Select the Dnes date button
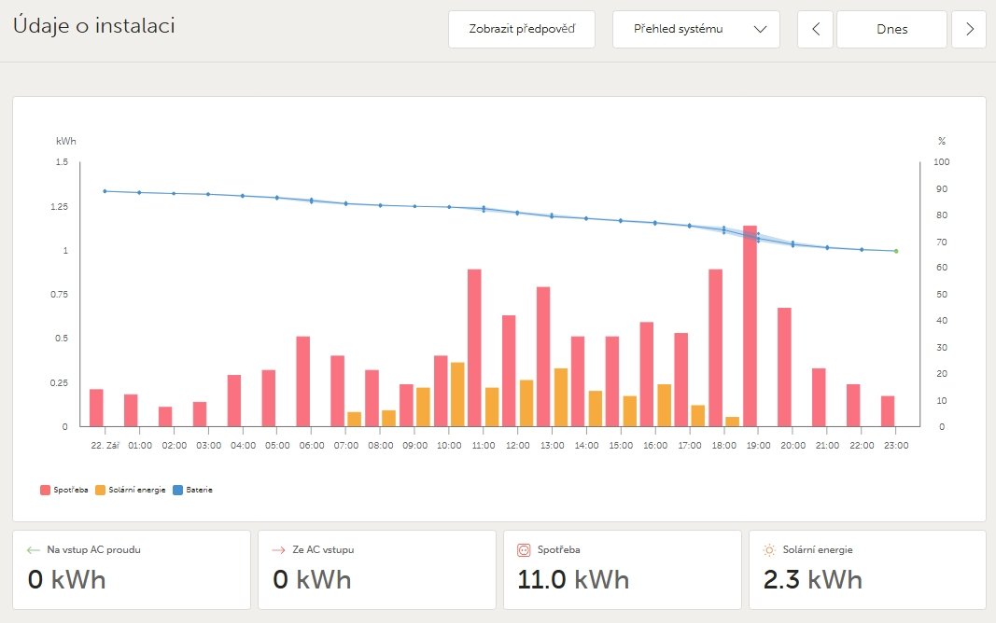Image resolution: width=996 pixels, height=623 pixels. point(891,29)
